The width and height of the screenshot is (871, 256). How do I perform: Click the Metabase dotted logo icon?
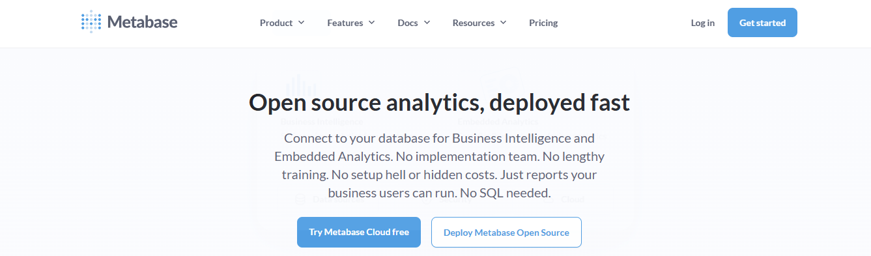tap(91, 21)
